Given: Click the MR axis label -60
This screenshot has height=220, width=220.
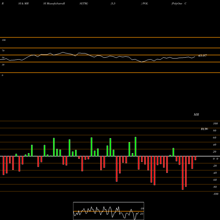Looking at the screenshot, I should coord(215,180).
